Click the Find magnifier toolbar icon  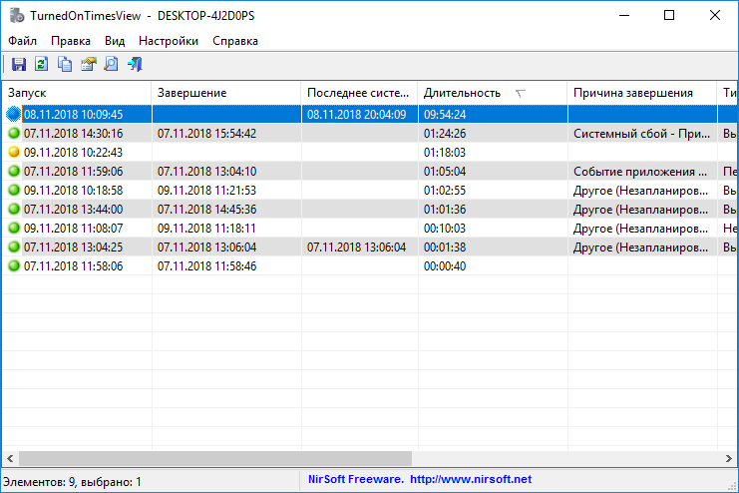click(112, 64)
